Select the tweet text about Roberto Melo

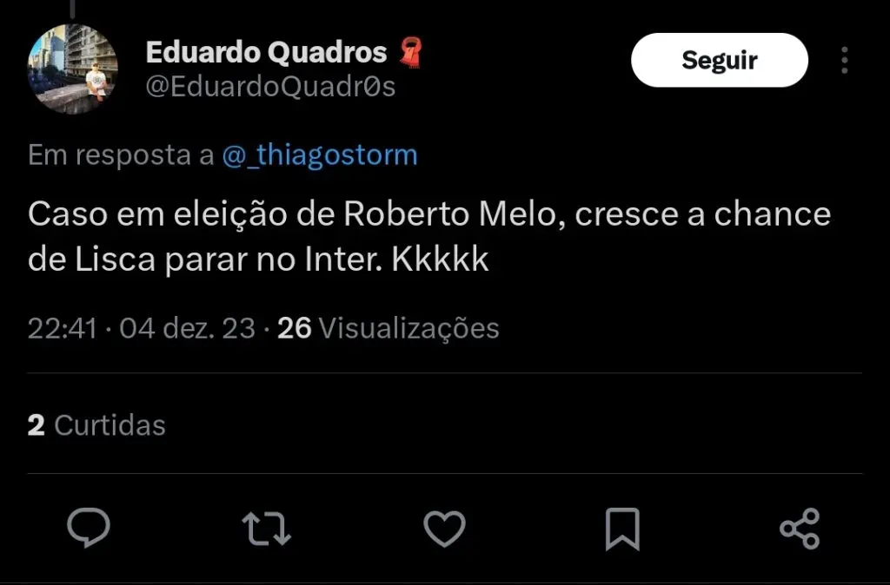(x=429, y=237)
